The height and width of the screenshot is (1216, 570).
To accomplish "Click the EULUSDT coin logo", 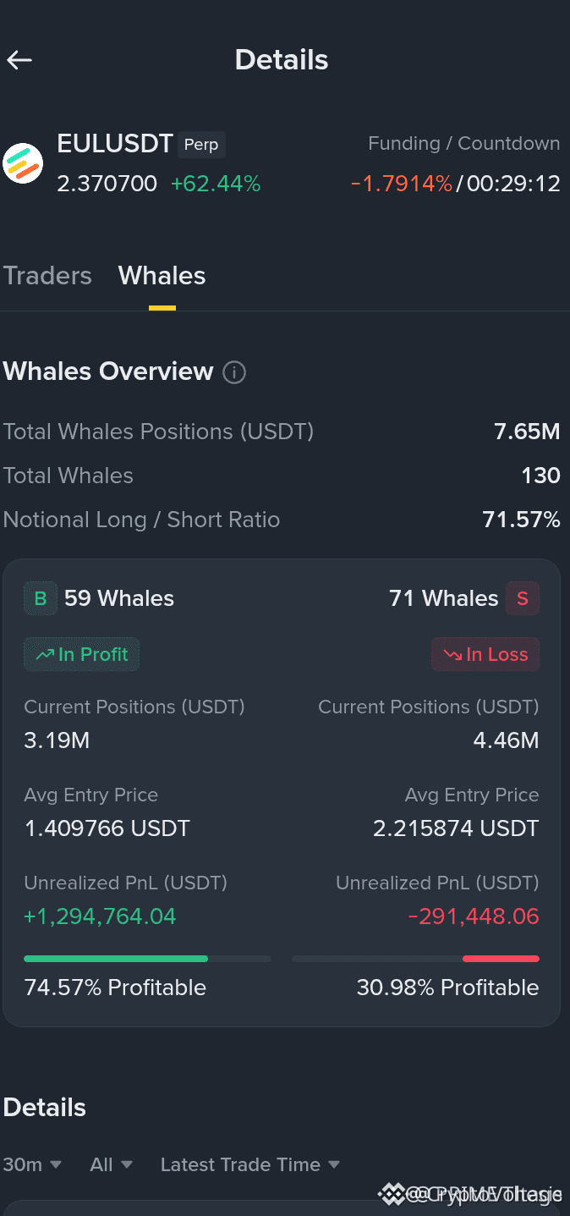I will (23, 163).
